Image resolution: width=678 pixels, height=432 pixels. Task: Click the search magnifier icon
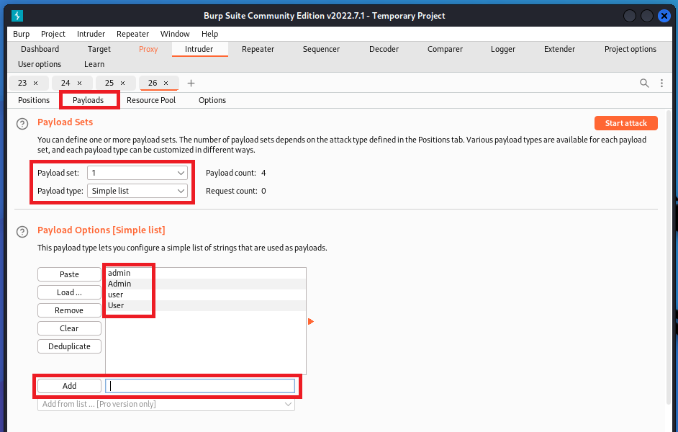(644, 83)
